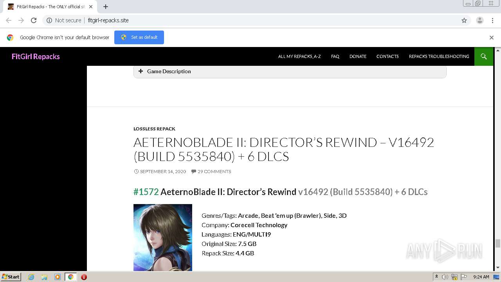Open Chrome's three-dot menu

493,20
